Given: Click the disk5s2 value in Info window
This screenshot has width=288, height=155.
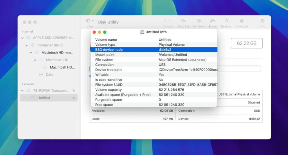Looking at the screenshot, I should pos(165,50).
